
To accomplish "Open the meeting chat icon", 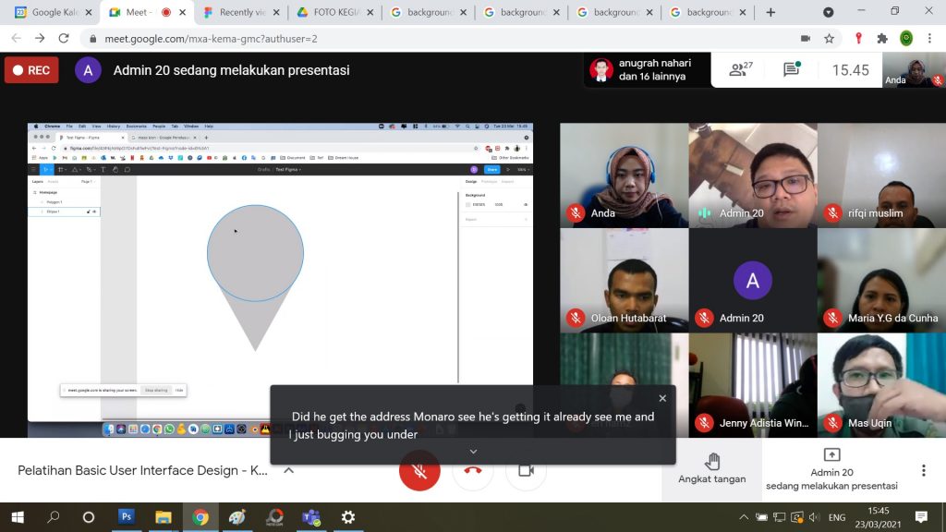I will click(x=792, y=69).
